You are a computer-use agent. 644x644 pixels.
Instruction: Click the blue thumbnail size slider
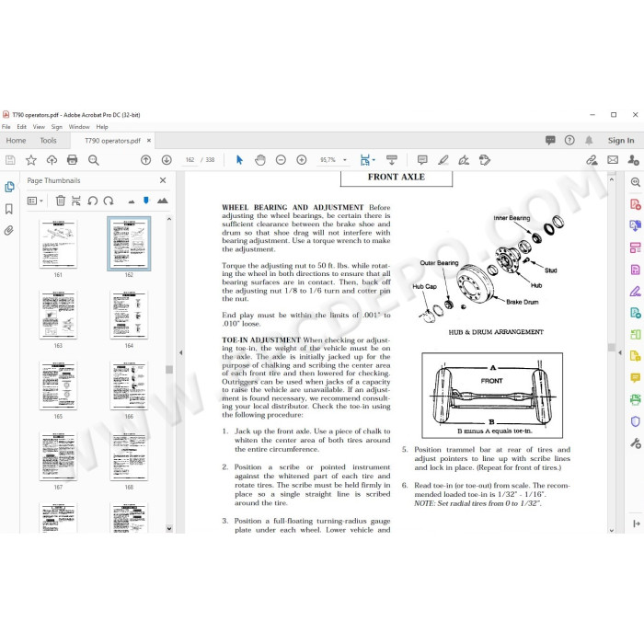pos(145,201)
